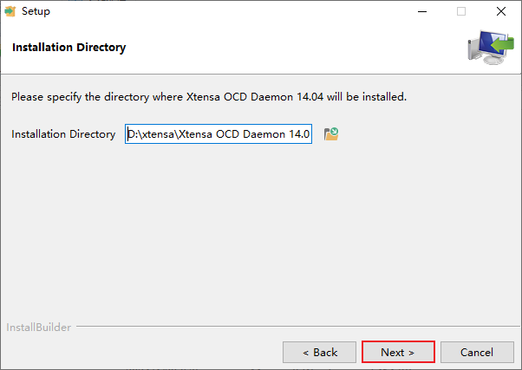Click the Installation Directory path field
522x370 pixels.
coord(219,134)
